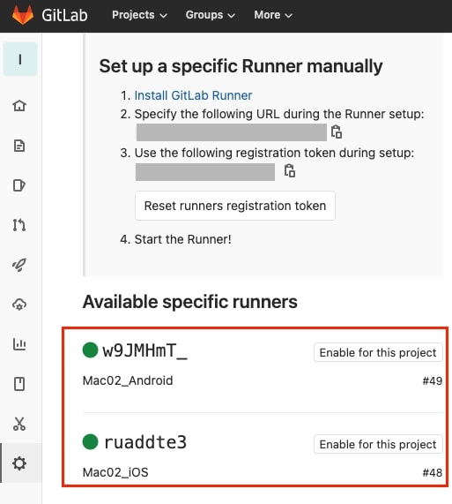Image resolution: width=452 pixels, height=504 pixels.
Task: Follow the Install GitLab Runner link
Action: [x=193, y=95]
